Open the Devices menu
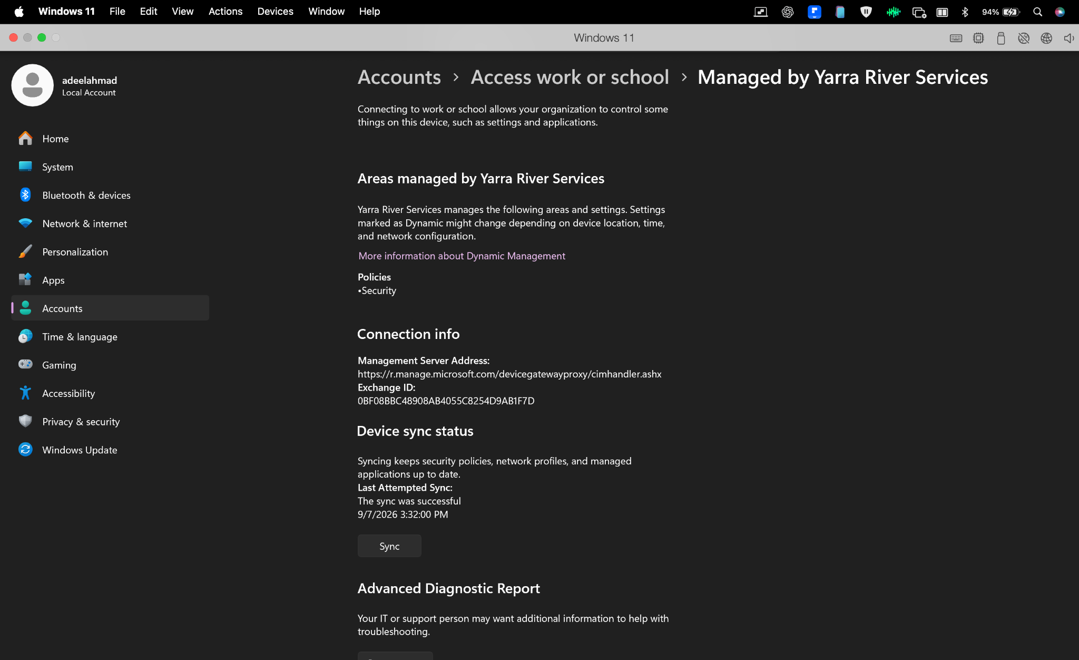Viewport: 1079px width, 660px height. coord(275,12)
